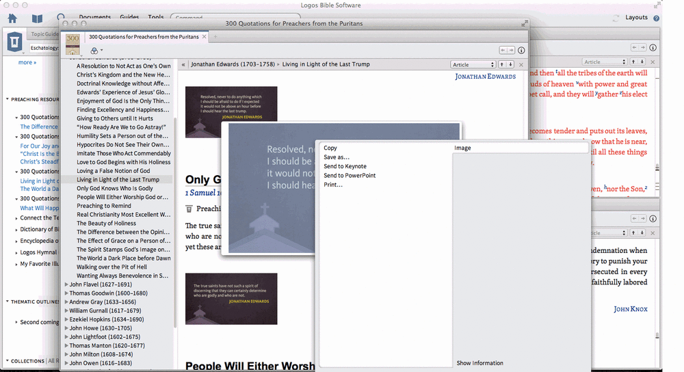Click the contents pane scrollbar

click(175, 222)
